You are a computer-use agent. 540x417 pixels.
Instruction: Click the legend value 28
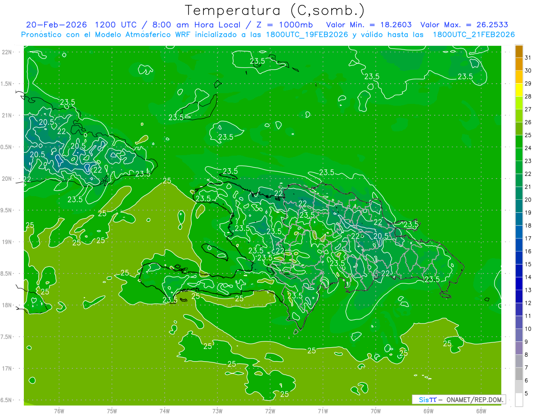tap(528, 96)
